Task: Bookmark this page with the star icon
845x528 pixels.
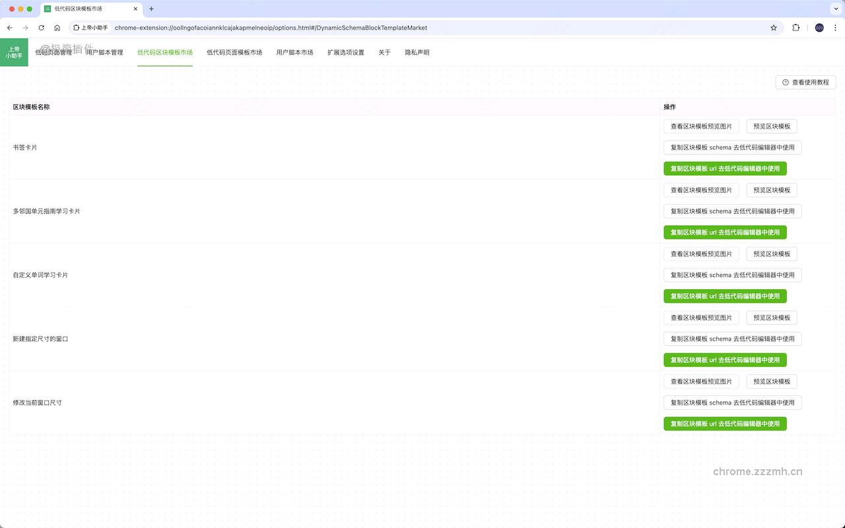Action: tap(774, 28)
